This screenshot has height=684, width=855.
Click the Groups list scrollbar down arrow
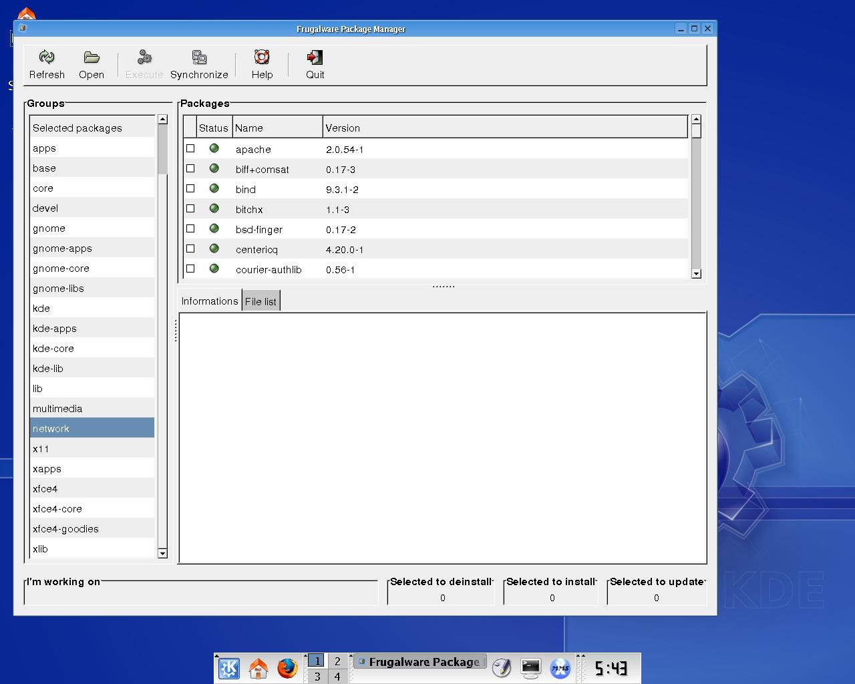click(x=162, y=553)
